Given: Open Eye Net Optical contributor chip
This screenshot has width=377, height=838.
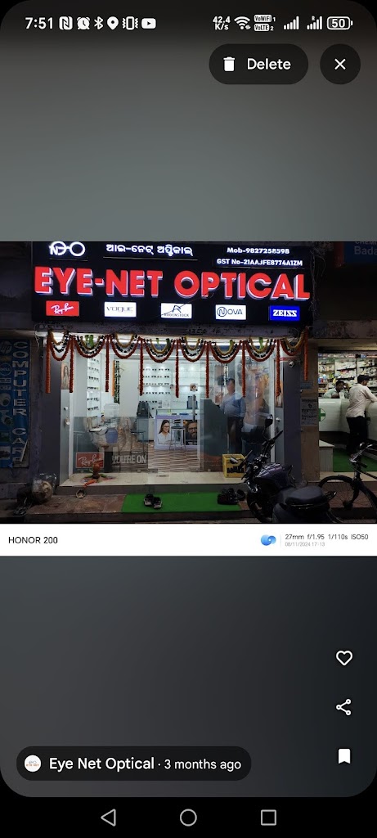Looking at the screenshot, I should (x=133, y=764).
